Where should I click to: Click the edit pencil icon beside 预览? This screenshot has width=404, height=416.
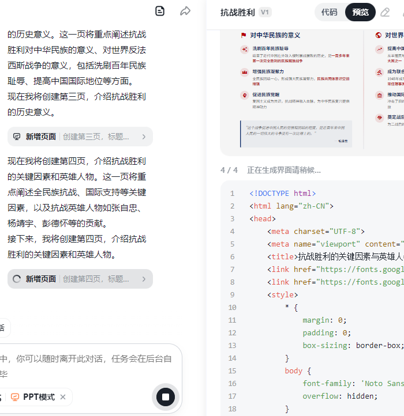click(x=385, y=12)
